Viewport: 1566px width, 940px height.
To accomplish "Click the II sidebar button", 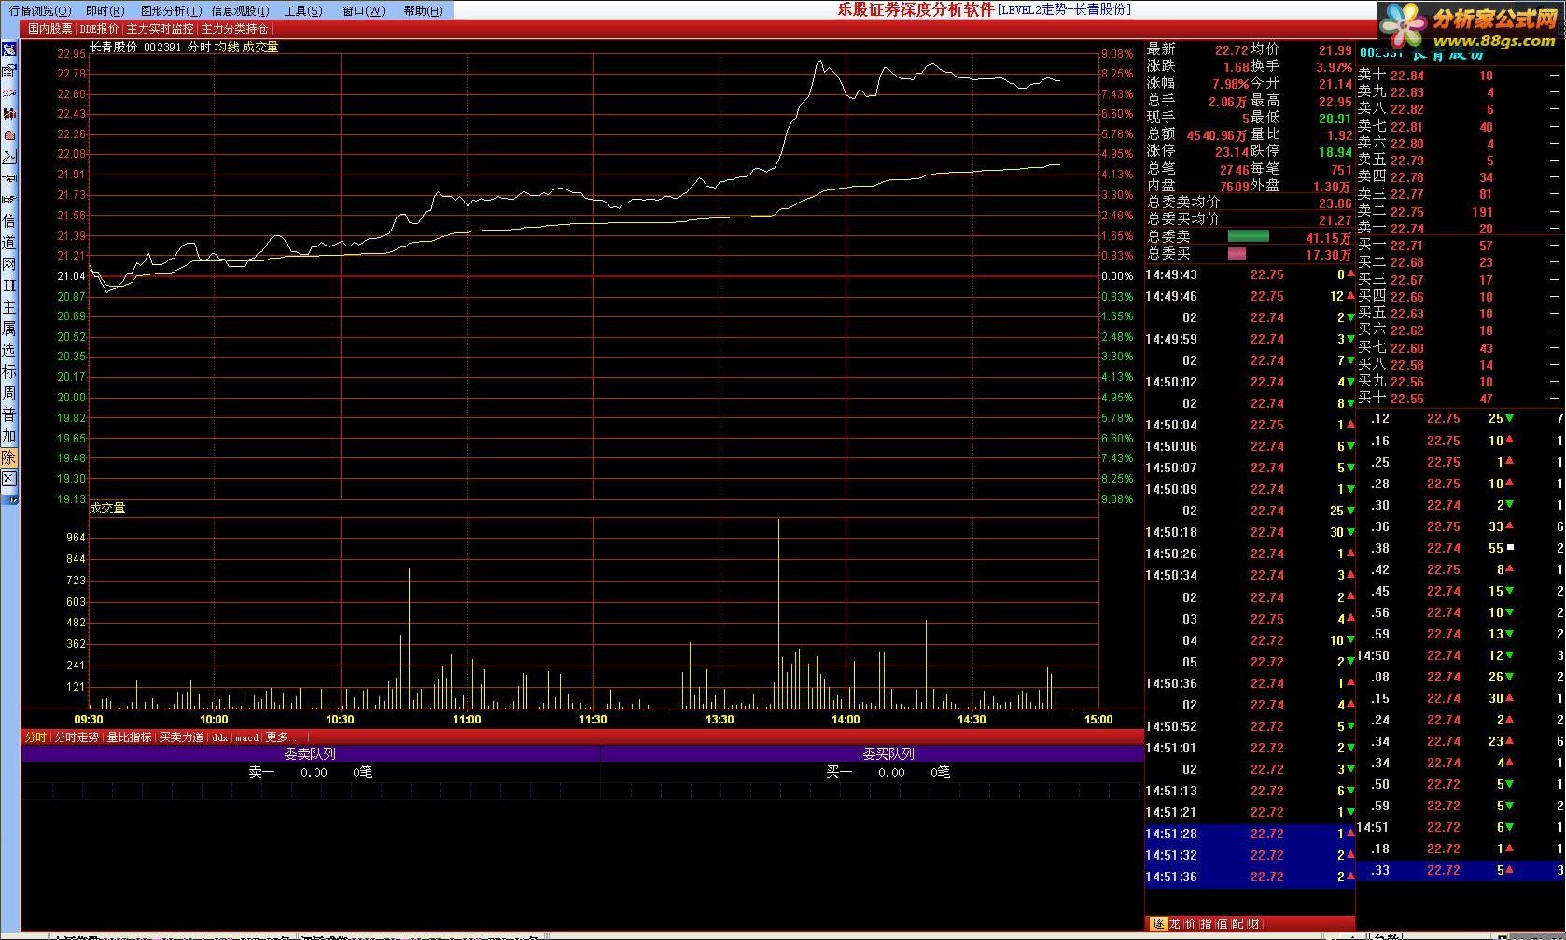I will 9,286.
